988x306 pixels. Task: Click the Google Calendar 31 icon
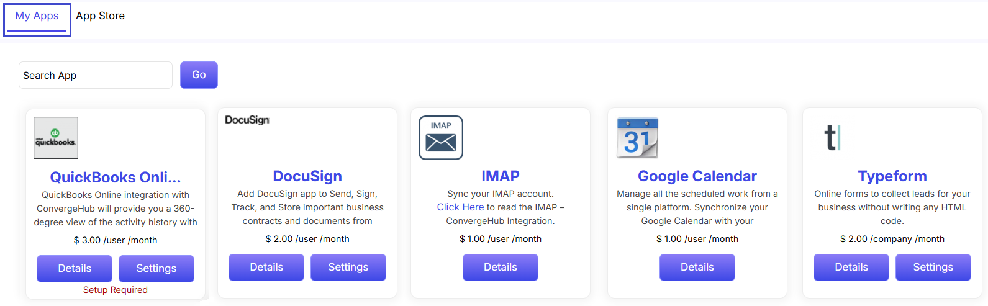pyautogui.click(x=637, y=137)
